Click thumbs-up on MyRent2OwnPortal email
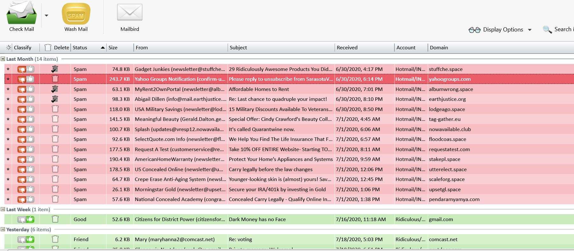Viewport: 574px width, 251px height. point(30,89)
